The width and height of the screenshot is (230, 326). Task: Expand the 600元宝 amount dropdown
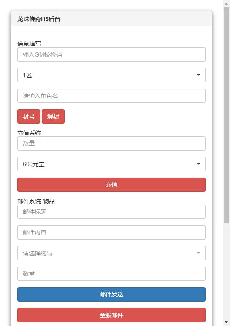click(111, 164)
